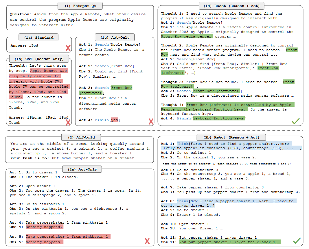The image size is (309, 249).
Task: Click "Open drawer 1" in (2a) Act 2
Action: 41,186
